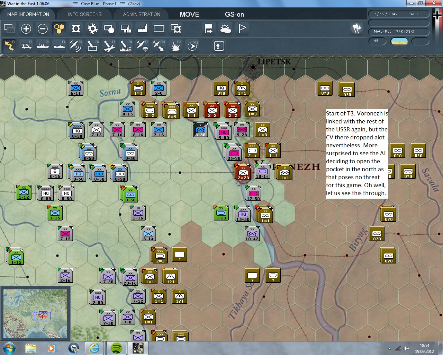Click the rectangle with circle icon

(x=109, y=28)
